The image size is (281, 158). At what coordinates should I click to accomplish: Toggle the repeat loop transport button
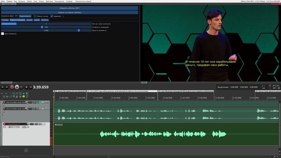[22, 87]
